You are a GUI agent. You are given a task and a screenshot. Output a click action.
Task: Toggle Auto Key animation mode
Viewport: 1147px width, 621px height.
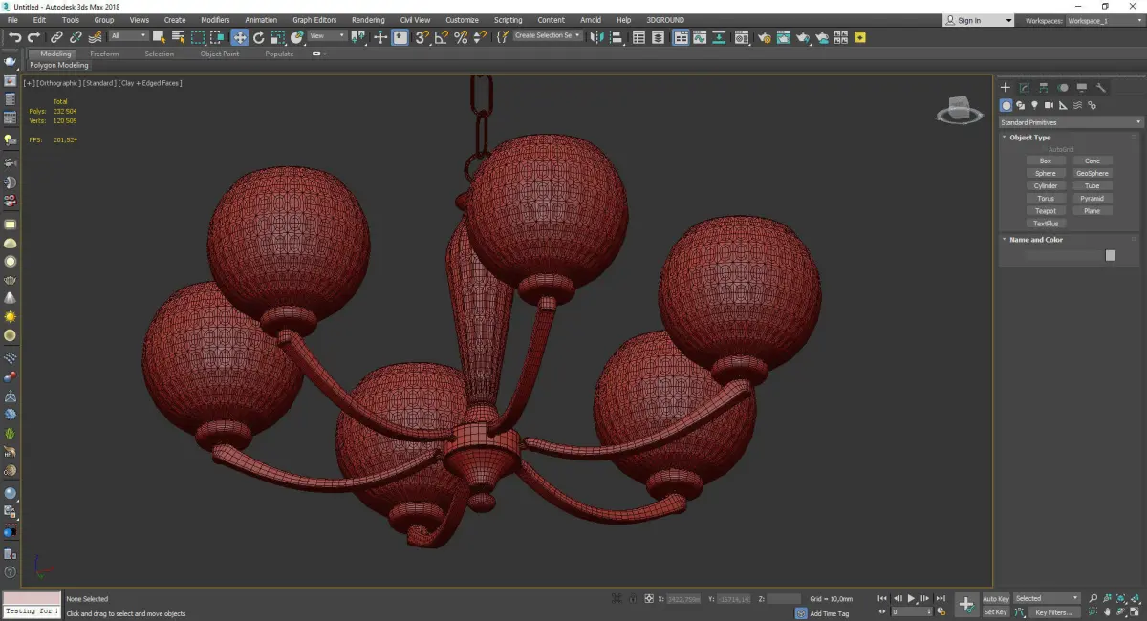click(x=995, y=598)
